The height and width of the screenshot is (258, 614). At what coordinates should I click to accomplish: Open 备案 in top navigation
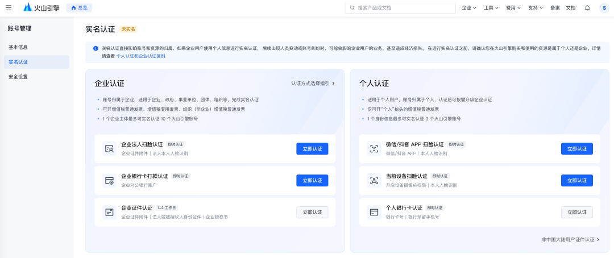pos(555,8)
